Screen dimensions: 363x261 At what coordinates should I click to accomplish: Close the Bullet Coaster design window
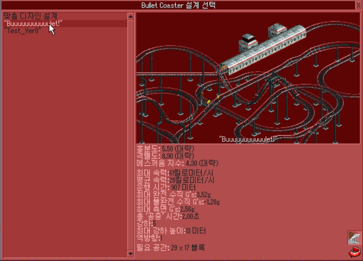[x=358, y=5]
